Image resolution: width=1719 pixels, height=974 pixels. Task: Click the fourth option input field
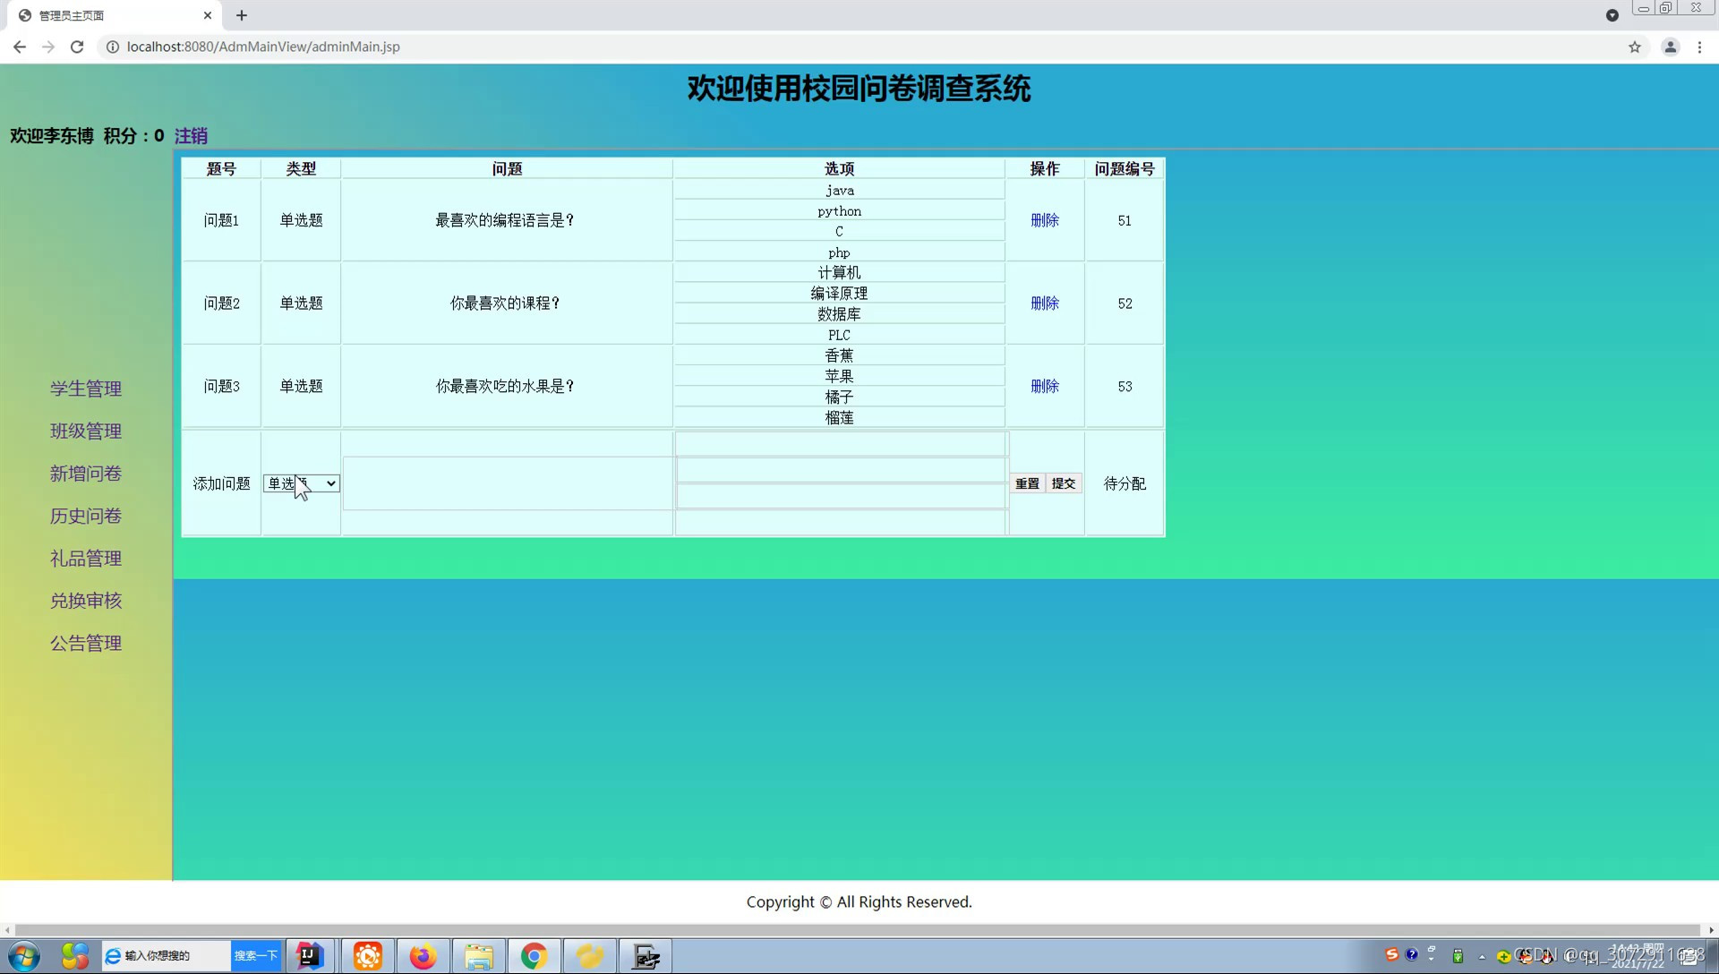point(841,523)
